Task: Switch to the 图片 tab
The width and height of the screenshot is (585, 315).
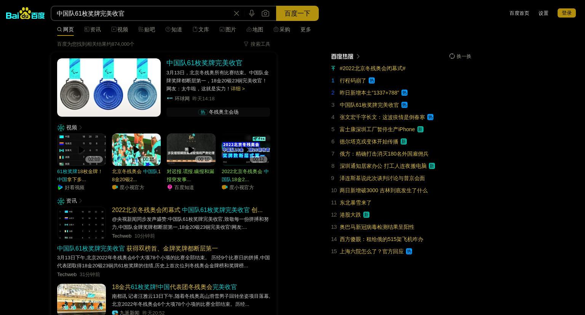Action: click(228, 29)
